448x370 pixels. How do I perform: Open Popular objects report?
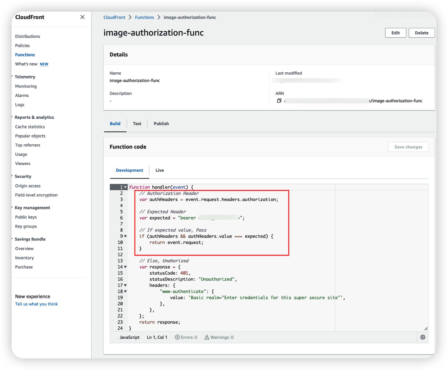(x=30, y=136)
